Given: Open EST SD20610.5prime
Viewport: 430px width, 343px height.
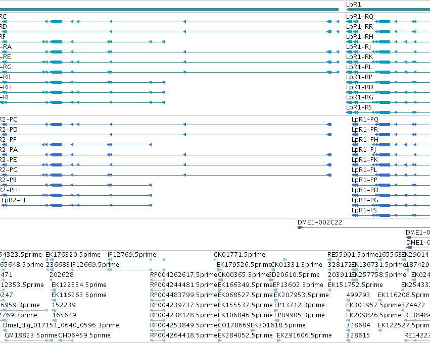Looking at the screenshot, I should coord(294,275).
